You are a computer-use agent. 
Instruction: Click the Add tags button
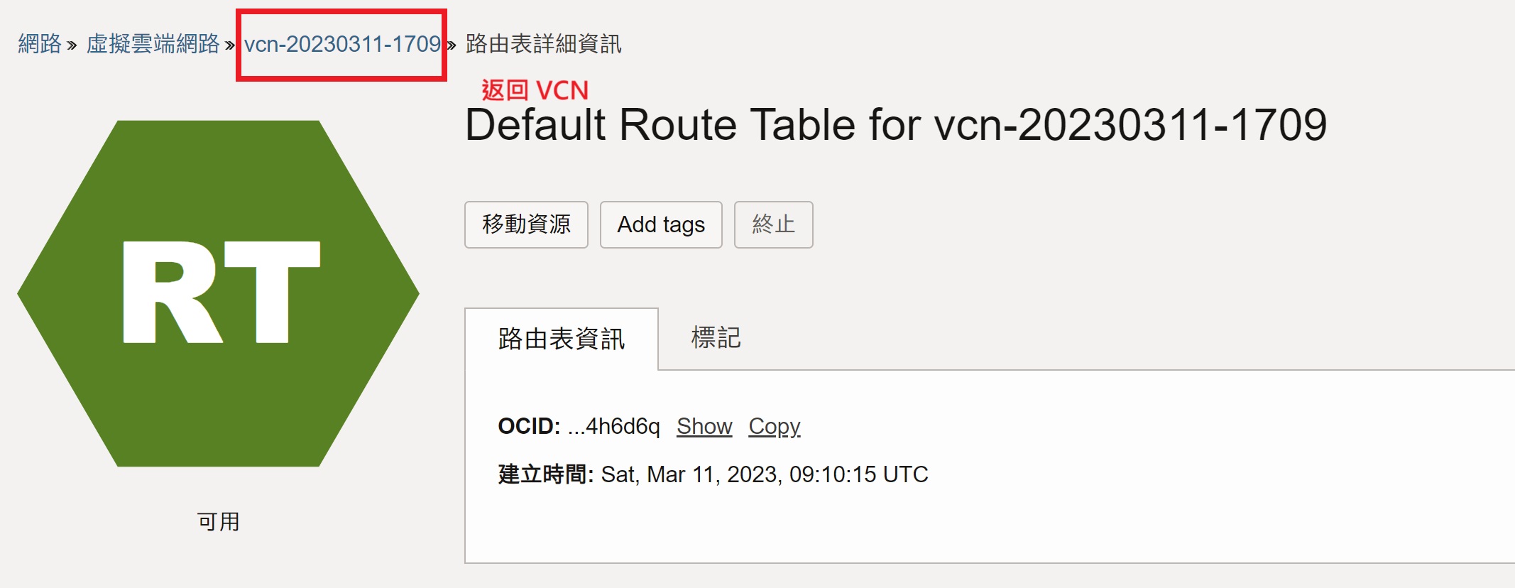pos(660,224)
